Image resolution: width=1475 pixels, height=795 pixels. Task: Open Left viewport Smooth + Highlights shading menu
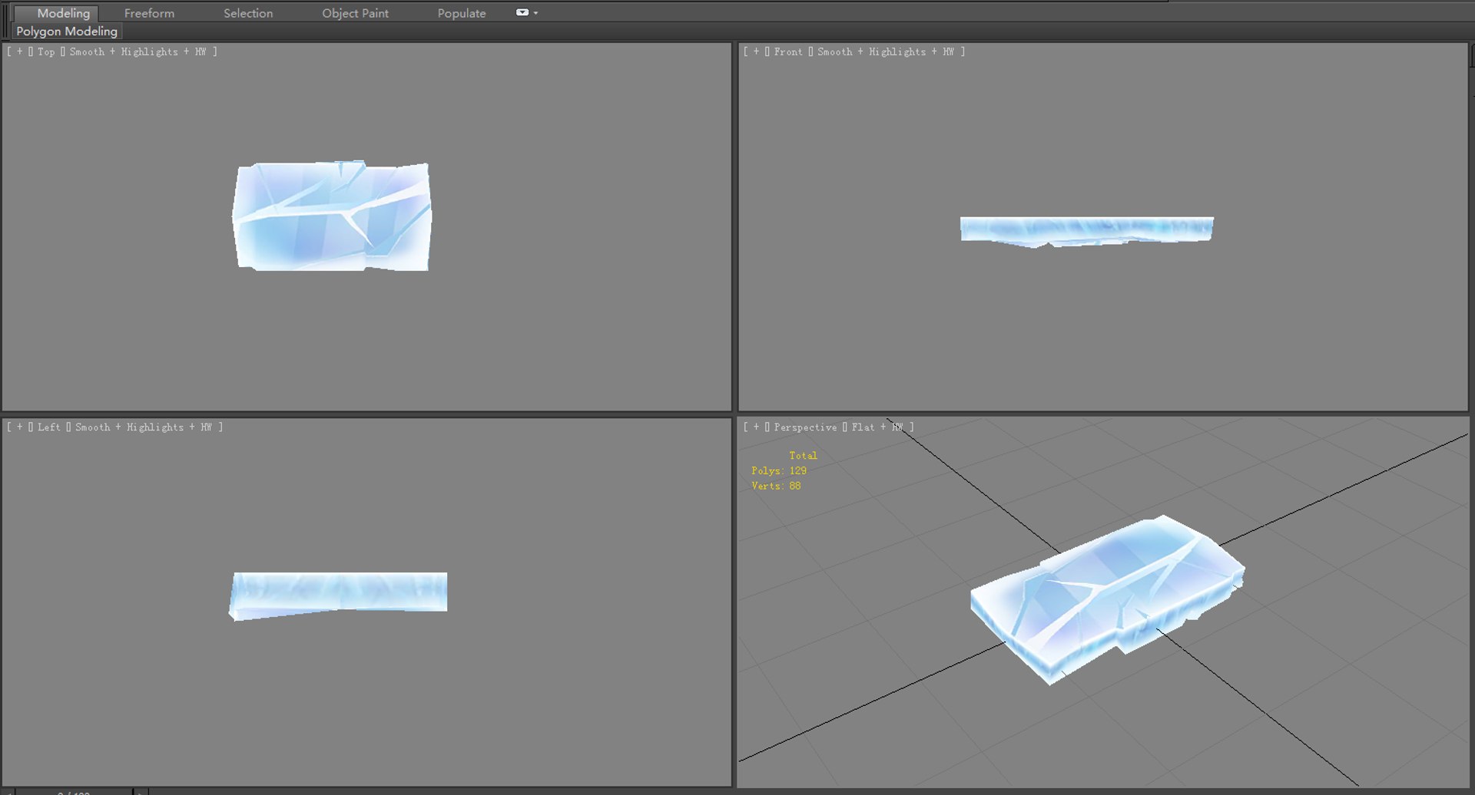[x=144, y=427]
